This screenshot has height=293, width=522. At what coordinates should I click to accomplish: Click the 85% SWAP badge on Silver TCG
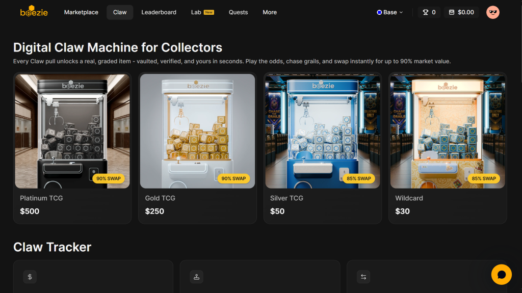pyautogui.click(x=359, y=178)
